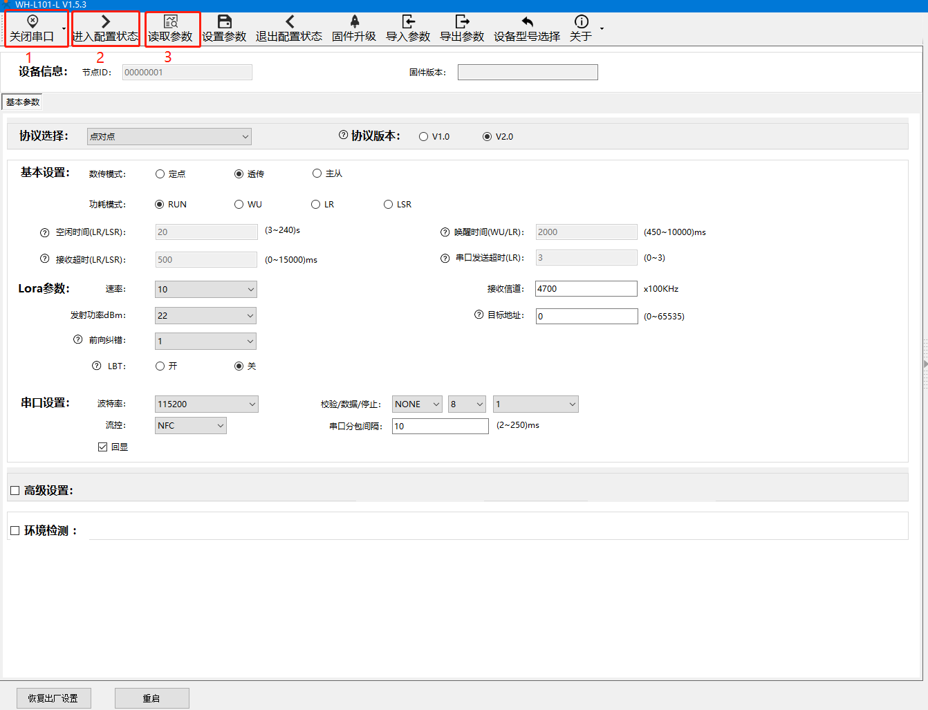The image size is (928, 710).
Task: Click the 导入参数 import icon
Action: tap(408, 21)
